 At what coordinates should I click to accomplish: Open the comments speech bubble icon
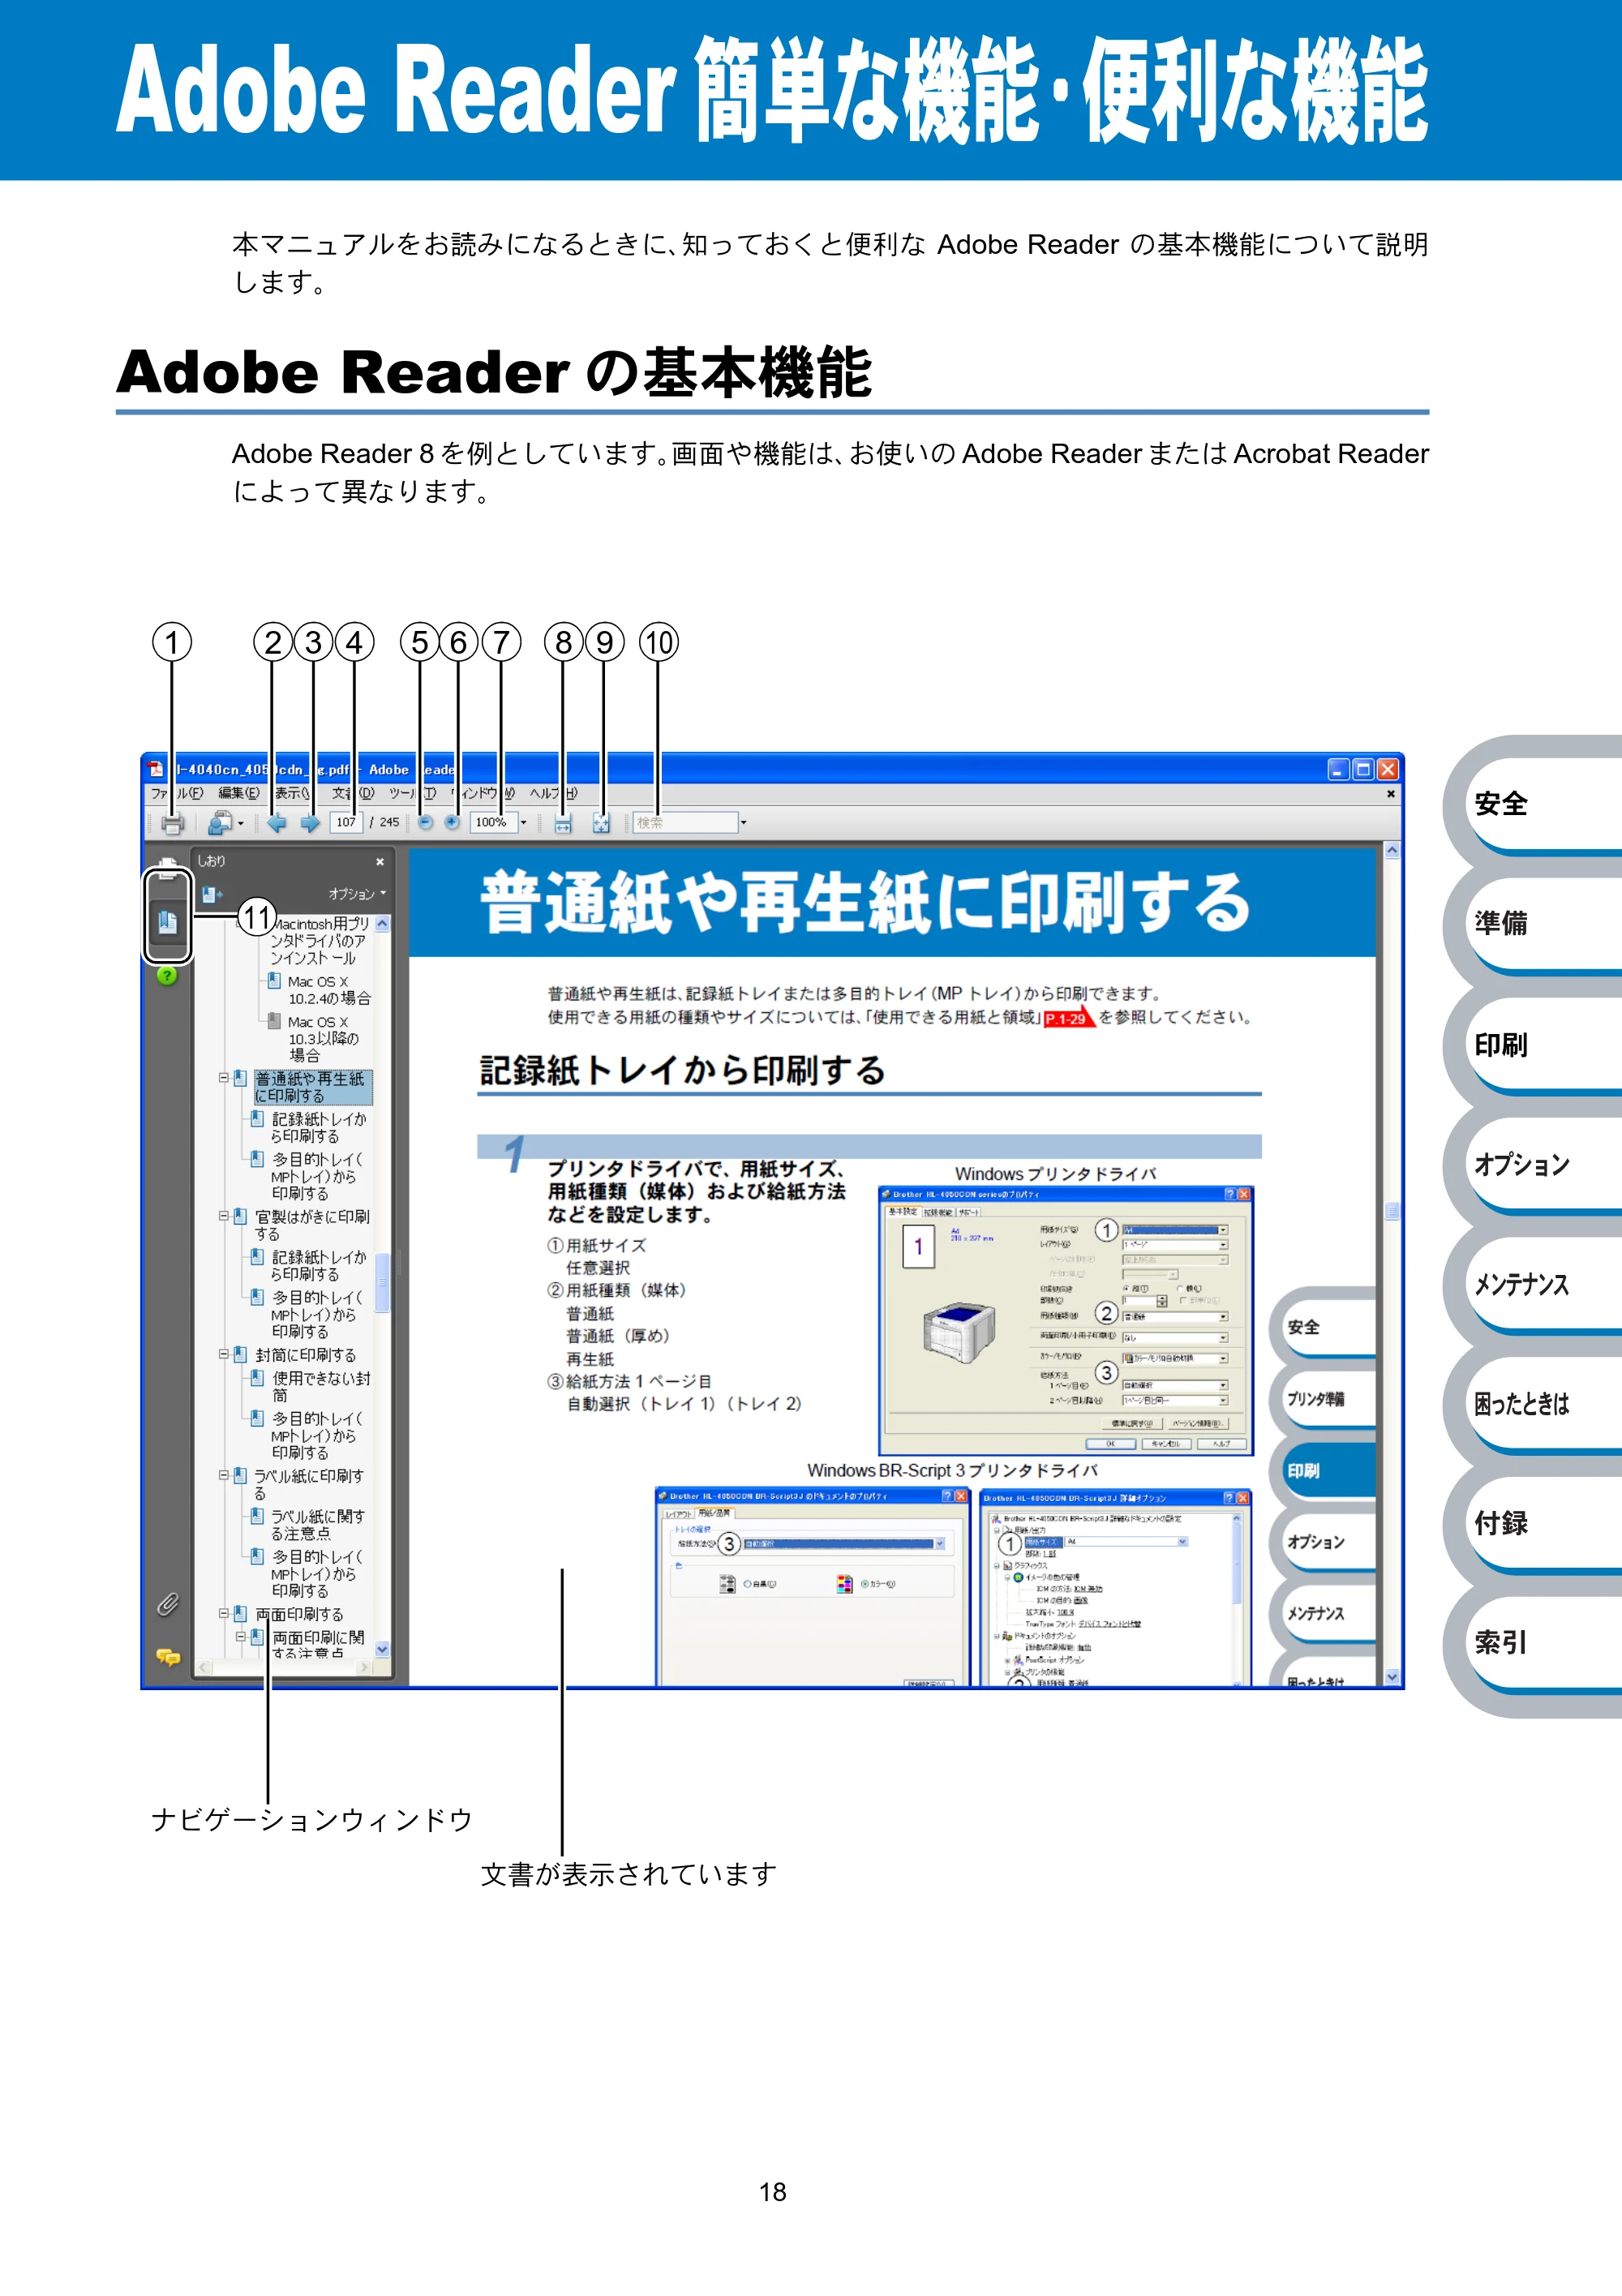(x=167, y=1657)
